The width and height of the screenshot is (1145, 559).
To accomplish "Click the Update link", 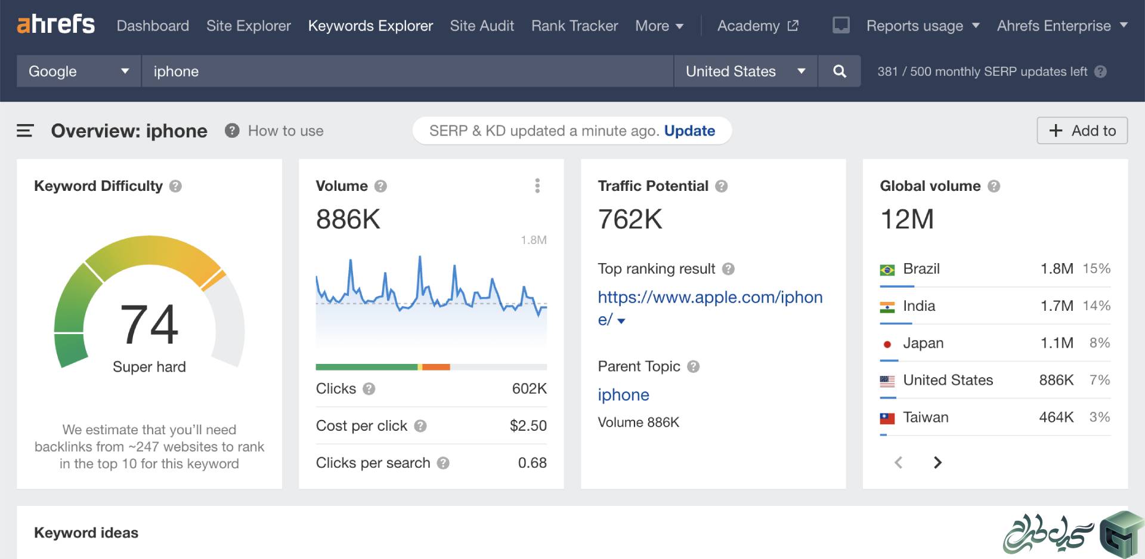I will tap(689, 131).
